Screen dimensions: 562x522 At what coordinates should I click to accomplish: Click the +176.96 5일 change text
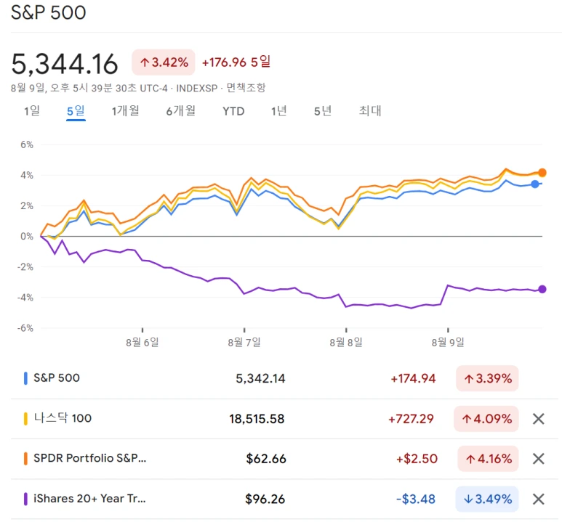[x=236, y=62]
